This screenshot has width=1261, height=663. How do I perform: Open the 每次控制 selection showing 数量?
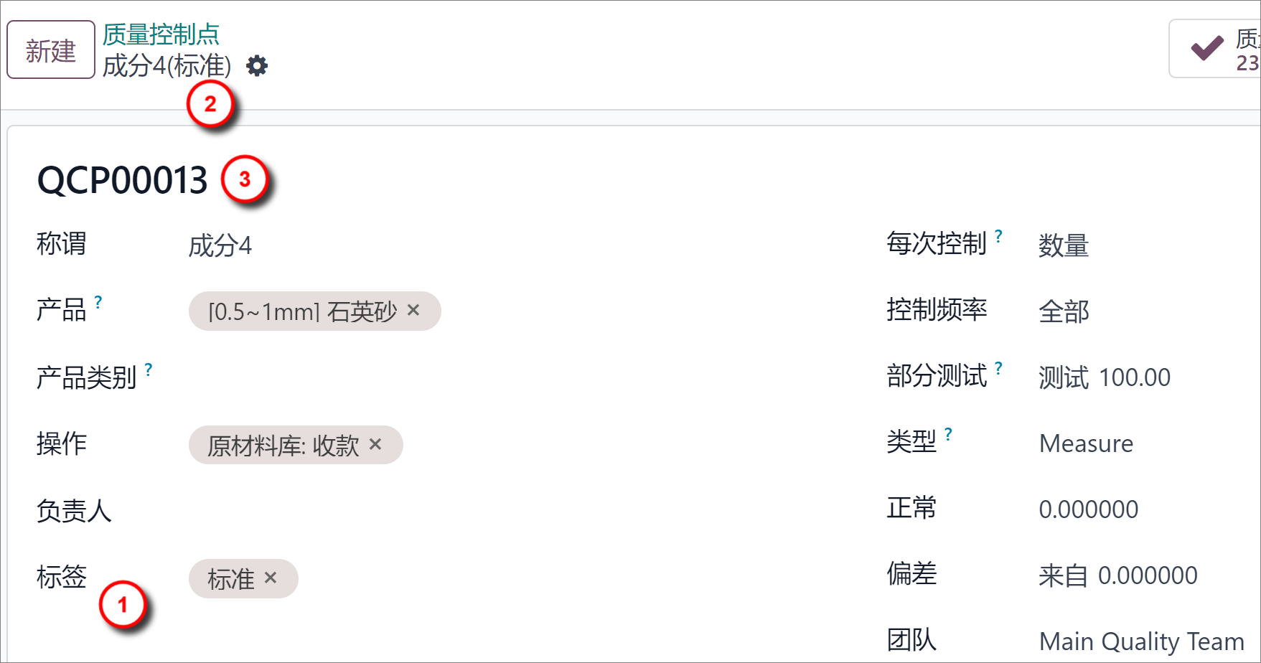(1063, 246)
